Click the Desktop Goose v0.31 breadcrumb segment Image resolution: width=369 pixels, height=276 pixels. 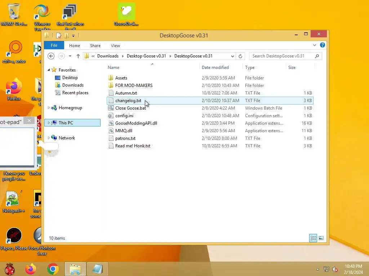[146, 56]
